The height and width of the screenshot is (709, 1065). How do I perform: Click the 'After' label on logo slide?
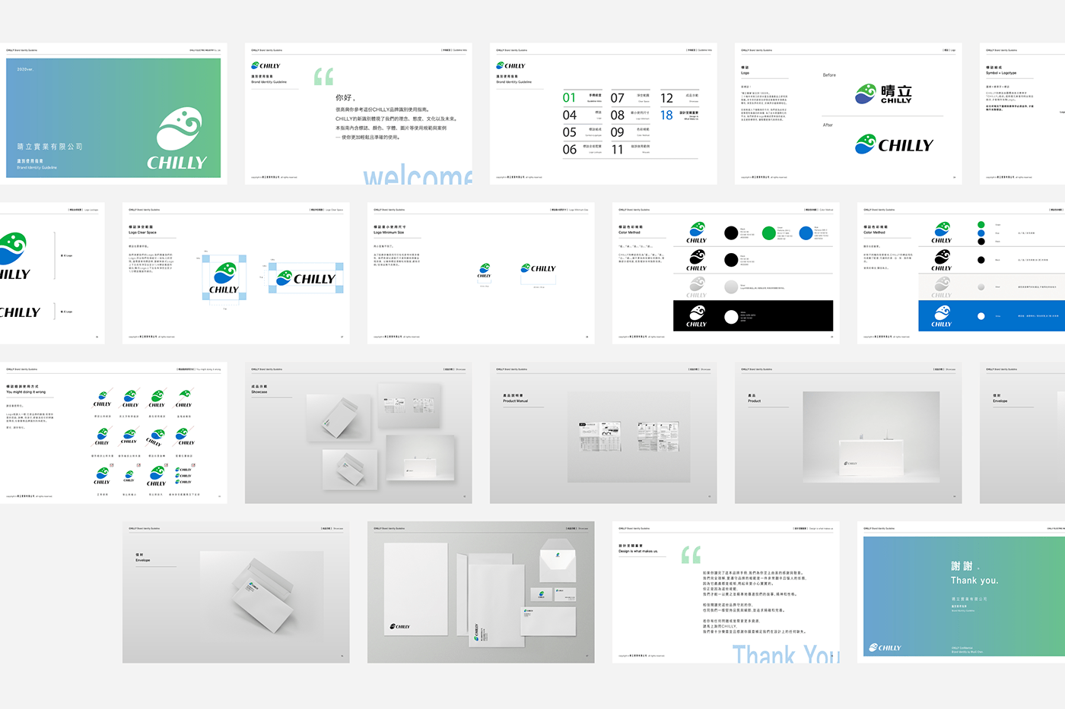pos(828,125)
